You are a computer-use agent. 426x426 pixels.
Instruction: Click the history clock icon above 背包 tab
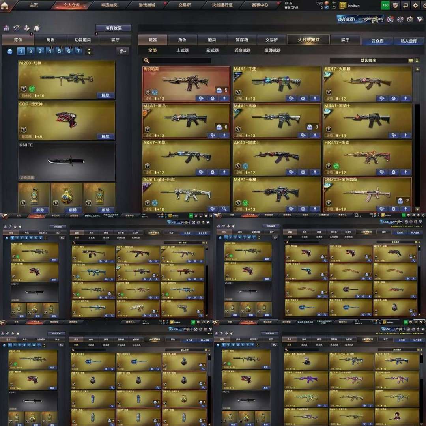pyautogui.click(x=17, y=28)
